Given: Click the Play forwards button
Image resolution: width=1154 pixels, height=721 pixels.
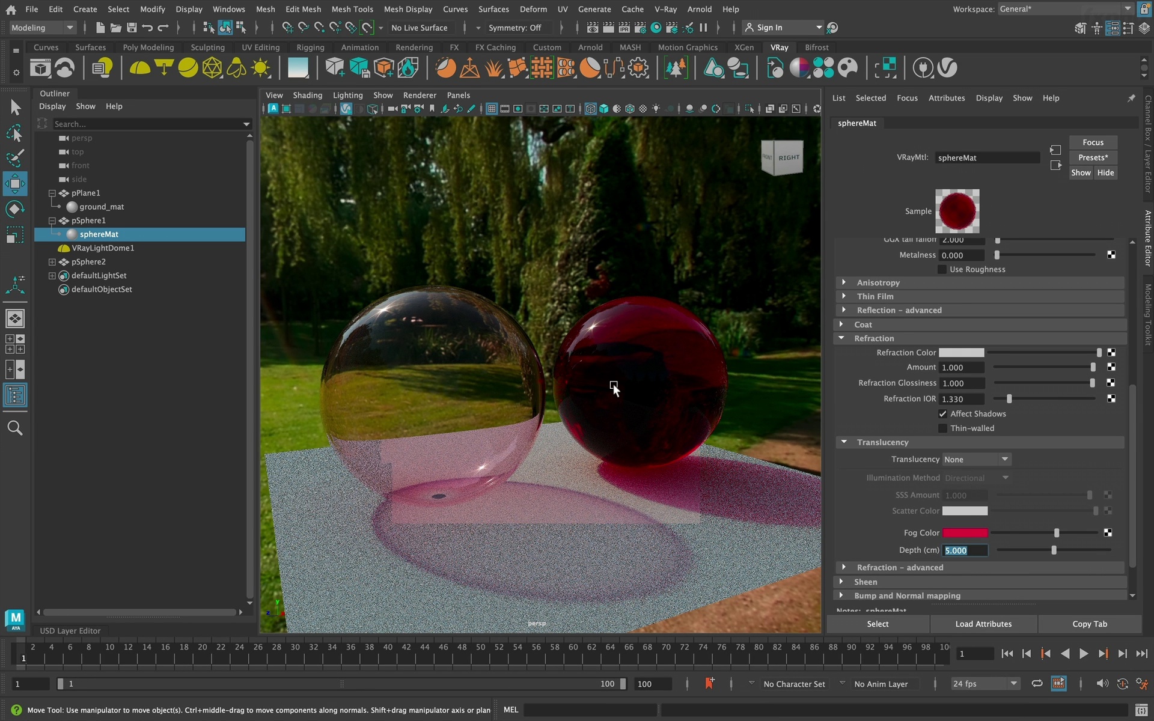Looking at the screenshot, I should pyautogui.click(x=1083, y=654).
